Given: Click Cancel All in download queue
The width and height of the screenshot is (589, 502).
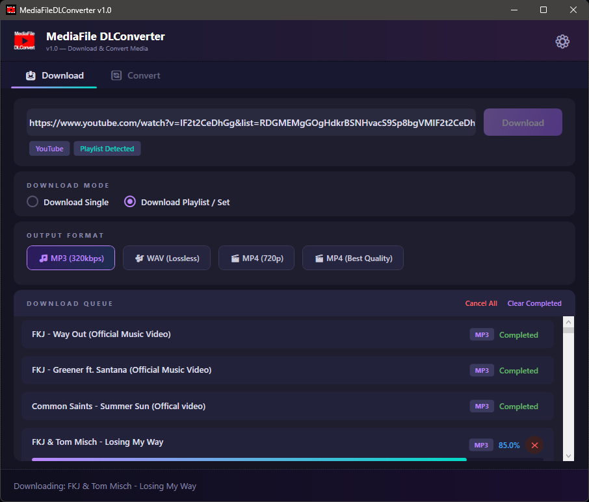Looking at the screenshot, I should click(481, 303).
